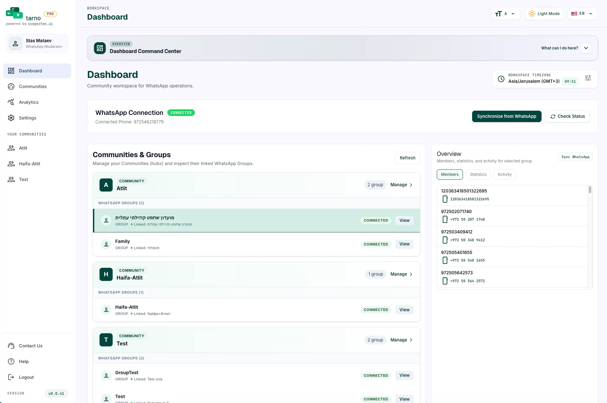Viewport: 607px width, 403px height.
Task: Click the Communities sidebar icon
Action: (11, 86)
